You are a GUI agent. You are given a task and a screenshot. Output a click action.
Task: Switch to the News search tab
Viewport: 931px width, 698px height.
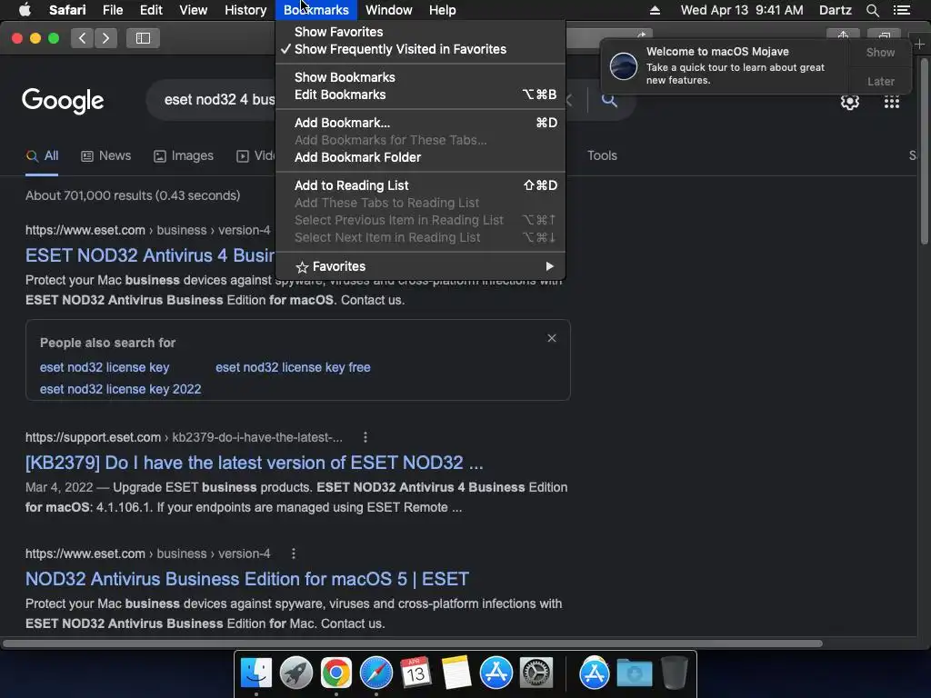click(x=105, y=155)
